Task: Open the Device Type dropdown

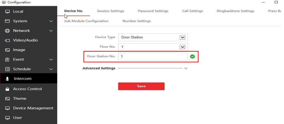Action: click(182, 37)
